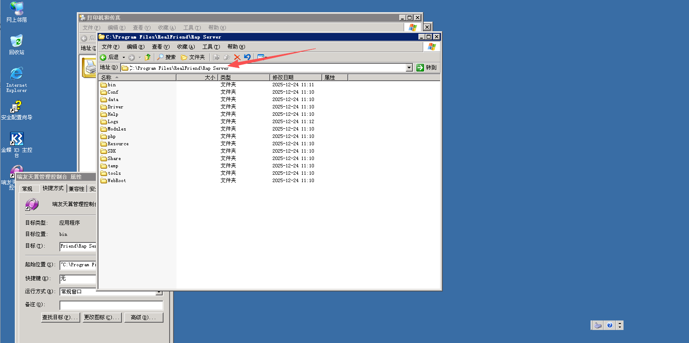Open the Views toolbar icon
The width and height of the screenshot is (689, 343).
click(x=261, y=57)
